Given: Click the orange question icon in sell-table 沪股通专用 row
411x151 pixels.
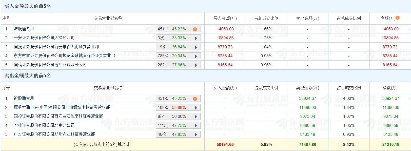Looking at the screenshot, I should pos(195,99).
